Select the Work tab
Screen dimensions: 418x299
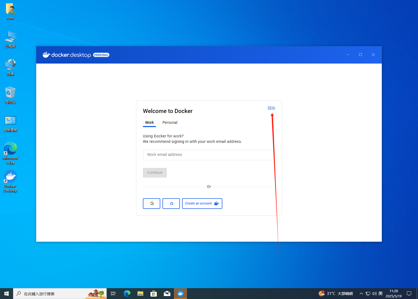(149, 122)
